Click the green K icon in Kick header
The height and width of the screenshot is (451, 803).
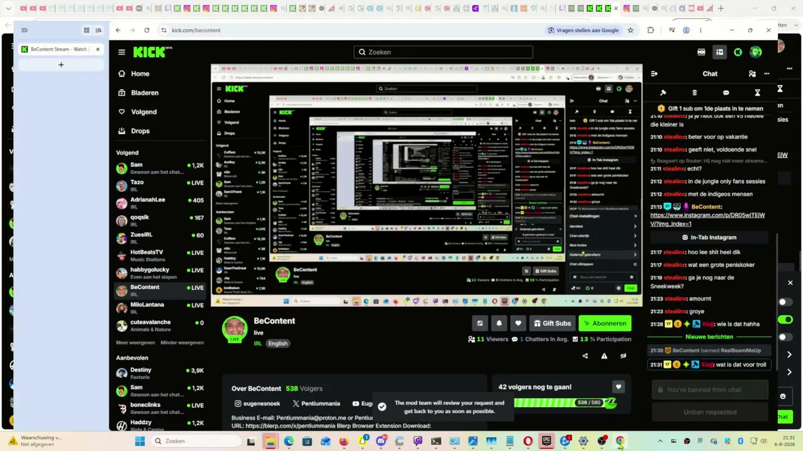coord(738,53)
